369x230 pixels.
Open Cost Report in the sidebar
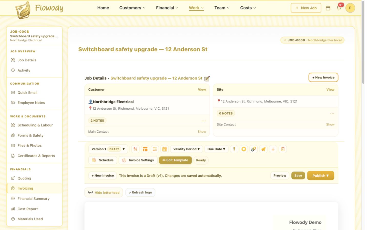tap(34, 209)
